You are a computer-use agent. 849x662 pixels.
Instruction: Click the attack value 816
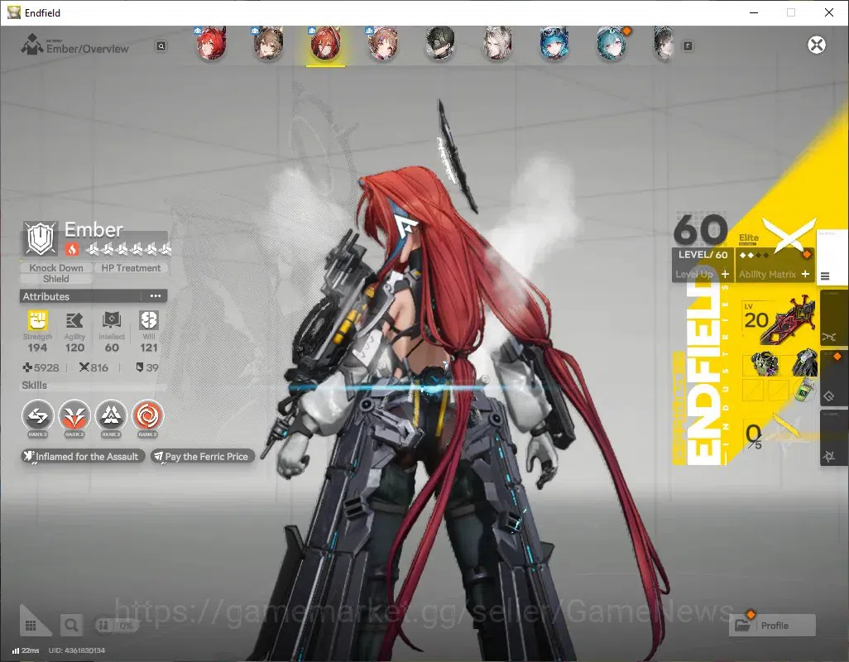point(99,367)
